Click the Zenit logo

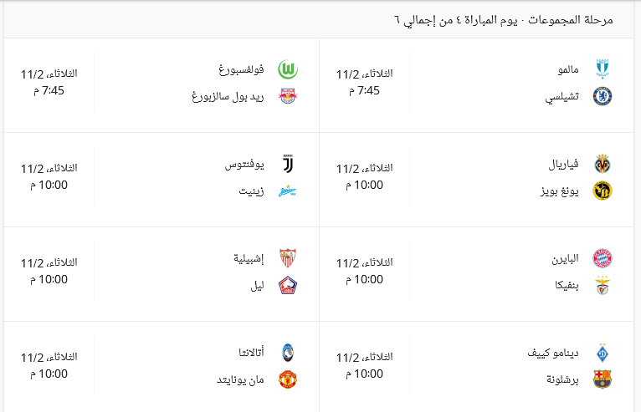click(288, 191)
